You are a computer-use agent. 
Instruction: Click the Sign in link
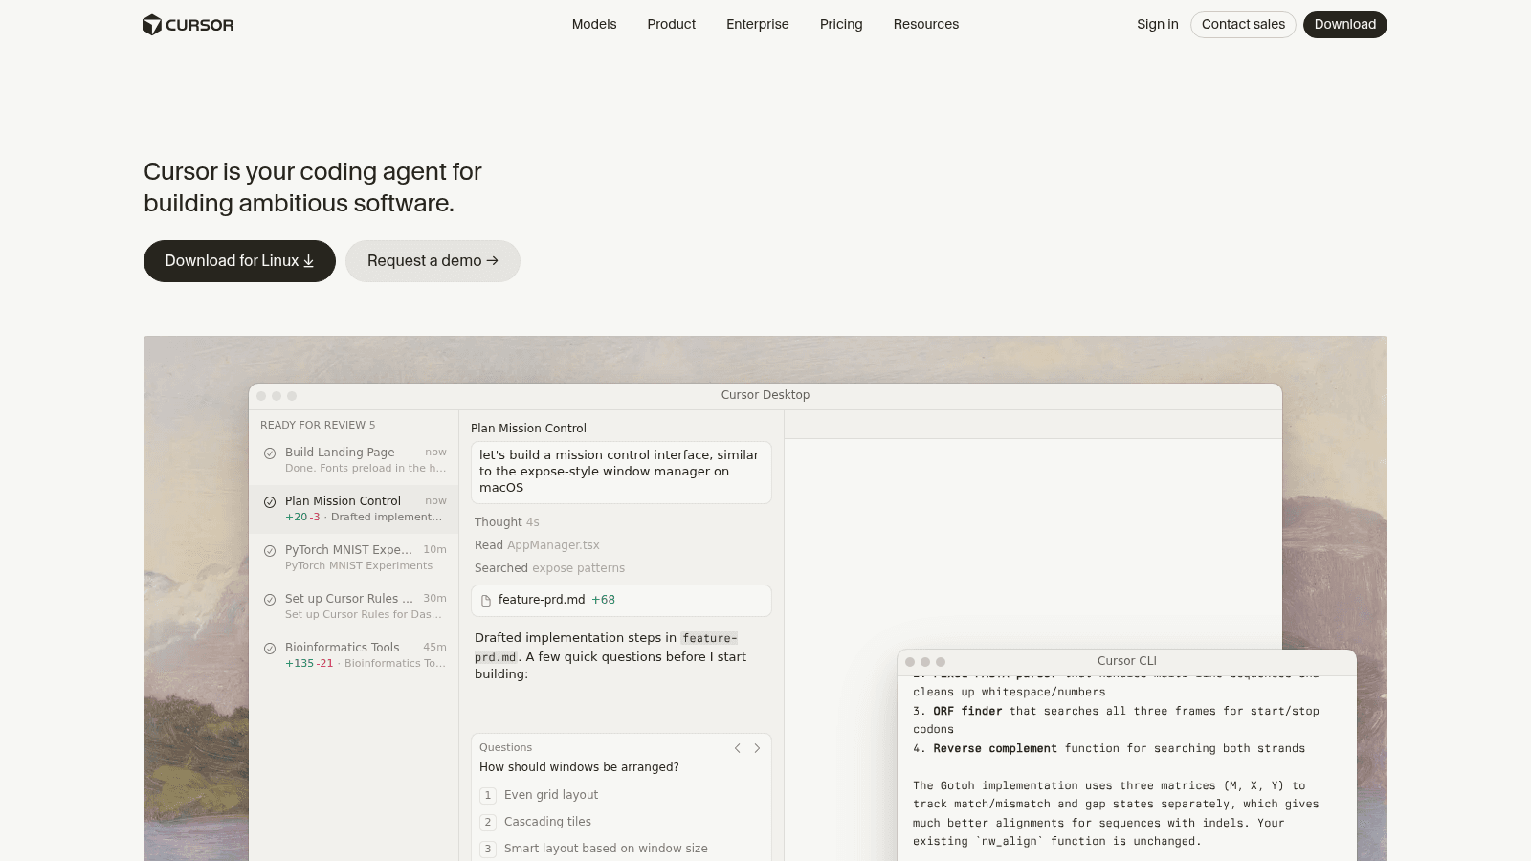coord(1157,25)
